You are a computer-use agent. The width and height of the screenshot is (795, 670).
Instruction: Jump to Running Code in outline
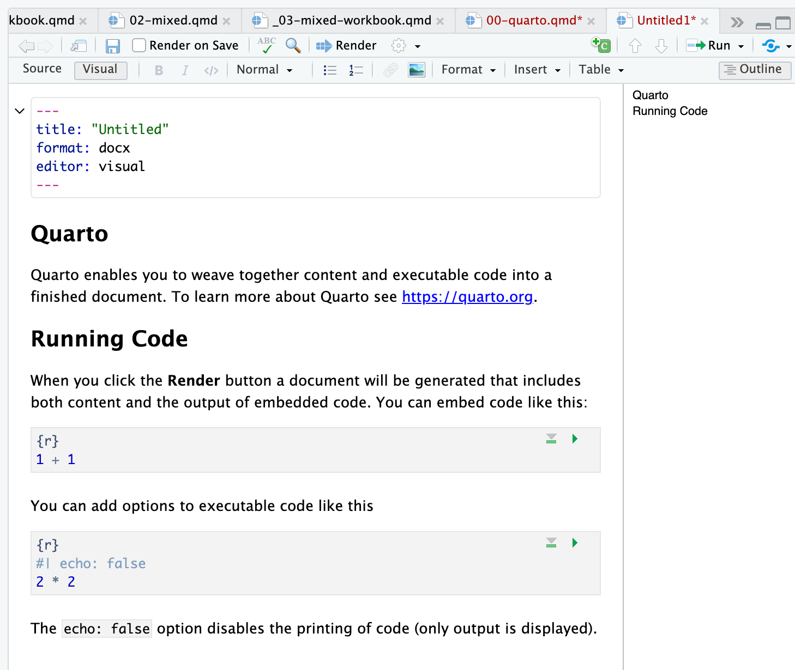click(x=670, y=111)
